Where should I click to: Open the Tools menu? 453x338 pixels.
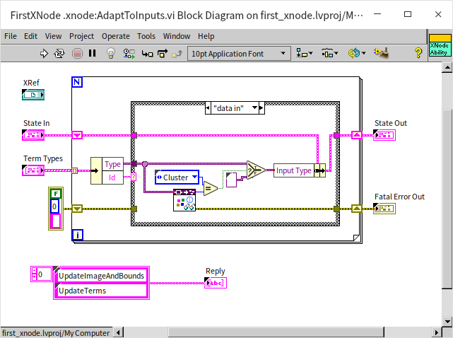(146, 36)
